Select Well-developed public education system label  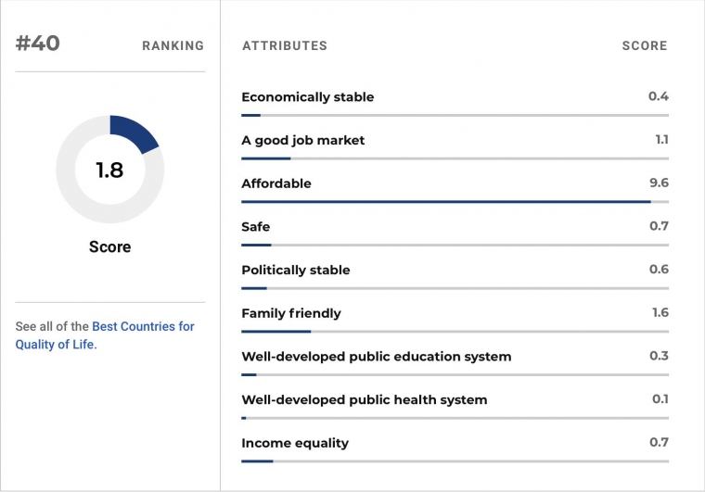377,357
